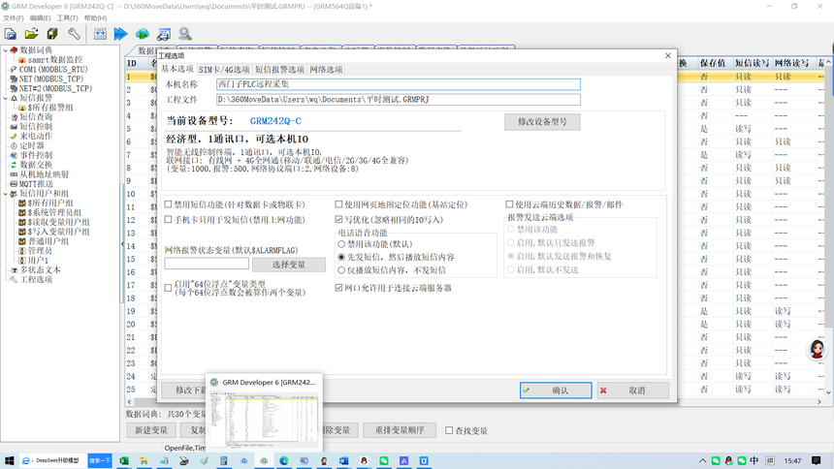Open Excel from the taskbar
Image resolution: width=834 pixels, height=469 pixels.
click(124, 461)
